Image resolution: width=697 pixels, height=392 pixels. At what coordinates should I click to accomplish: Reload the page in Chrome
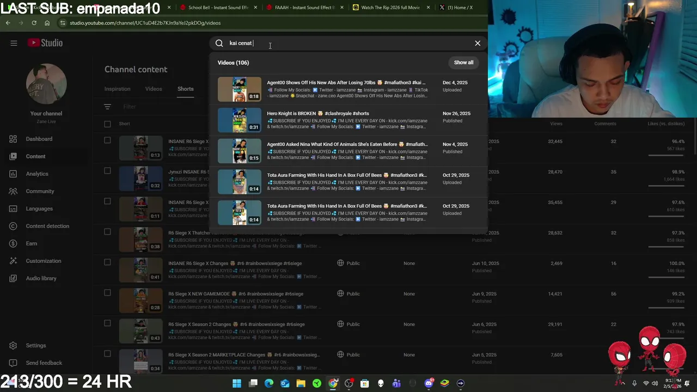pyautogui.click(x=34, y=23)
